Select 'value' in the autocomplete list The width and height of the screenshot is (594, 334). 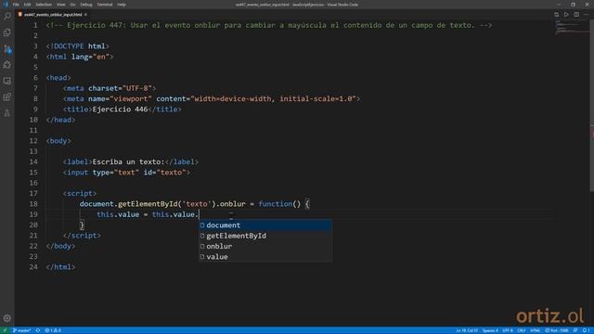pyautogui.click(x=265, y=257)
